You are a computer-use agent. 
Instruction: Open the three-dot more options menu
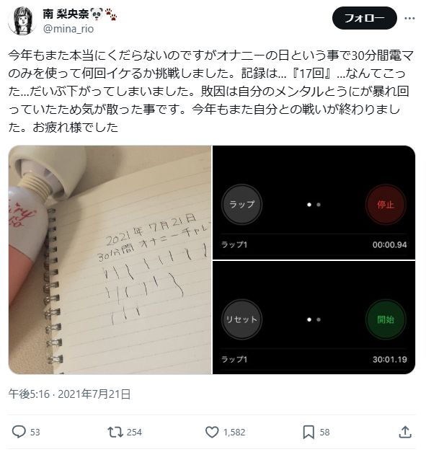(409, 19)
